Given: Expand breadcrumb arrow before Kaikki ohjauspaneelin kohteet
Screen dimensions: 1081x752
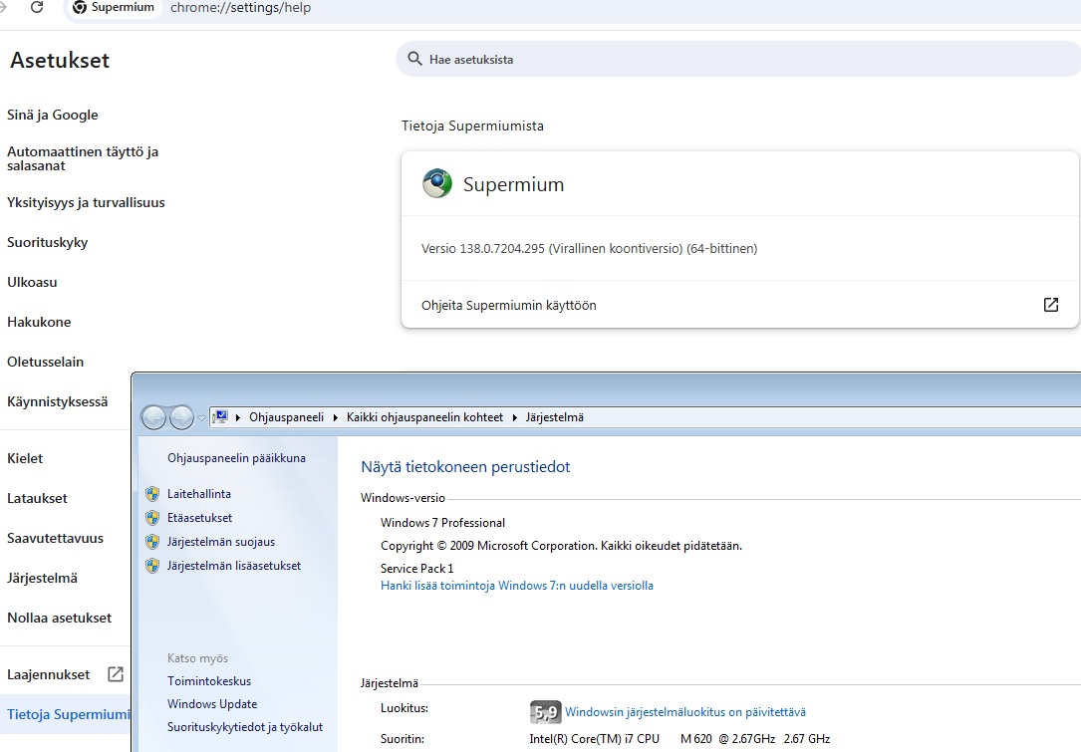Looking at the screenshot, I should (336, 417).
